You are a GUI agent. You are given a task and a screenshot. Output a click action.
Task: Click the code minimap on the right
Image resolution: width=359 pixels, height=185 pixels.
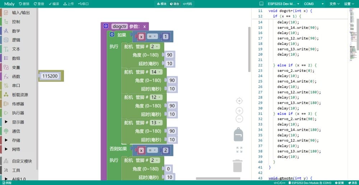pyautogui.click(x=353, y=34)
